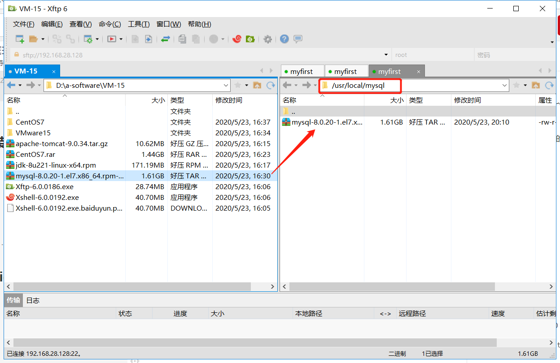
Task: Click the remote pane bookmark star icon
Action: click(x=516, y=85)
